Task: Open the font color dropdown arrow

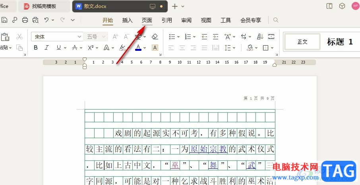Action: click(x=145, y=48)
